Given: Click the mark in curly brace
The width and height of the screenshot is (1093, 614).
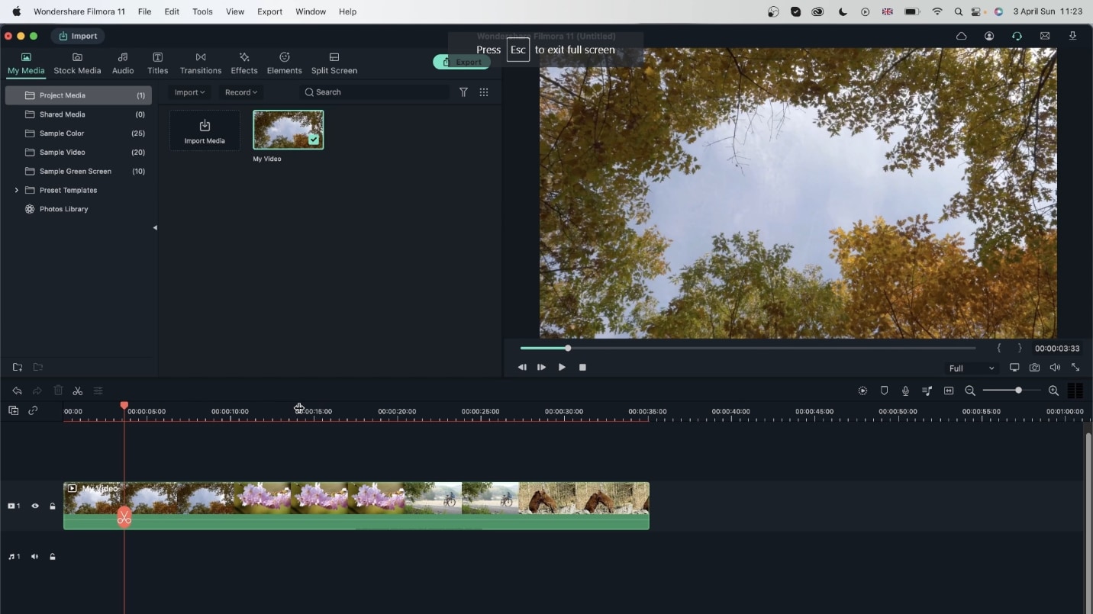Looking at the screenshot, I should (998, 348).
